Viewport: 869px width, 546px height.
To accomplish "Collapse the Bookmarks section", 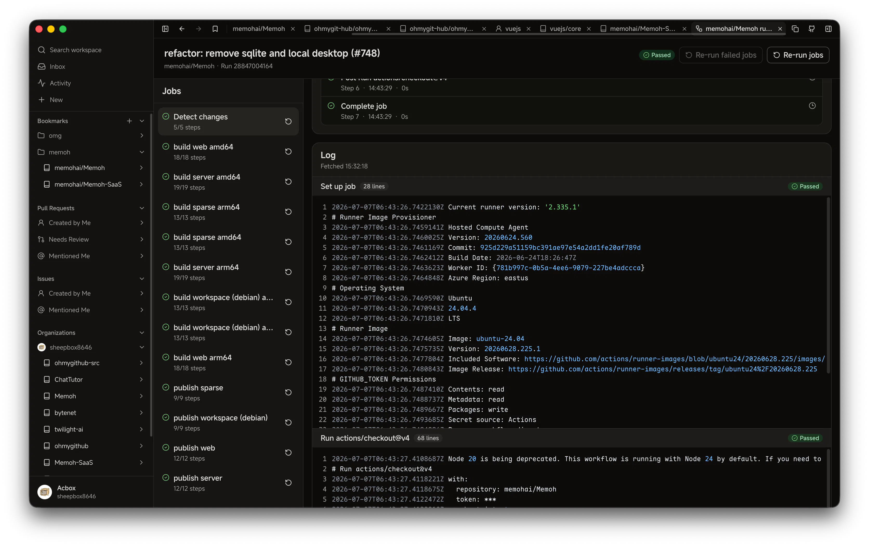I will click(x=142, y=121).
